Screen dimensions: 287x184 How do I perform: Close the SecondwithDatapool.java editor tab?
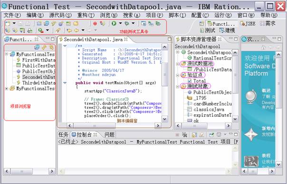pyautogui.click(x=125, y=39)
